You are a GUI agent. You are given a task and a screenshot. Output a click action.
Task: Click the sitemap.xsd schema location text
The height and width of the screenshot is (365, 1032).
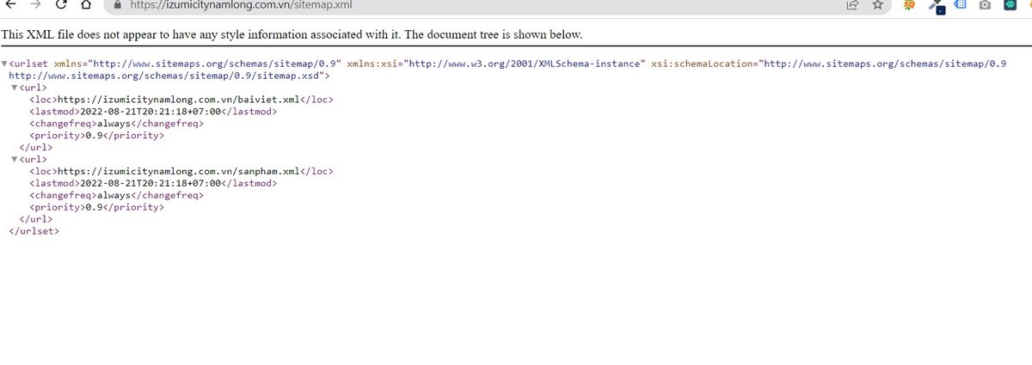pyautogui.click(x=166, y=76)
